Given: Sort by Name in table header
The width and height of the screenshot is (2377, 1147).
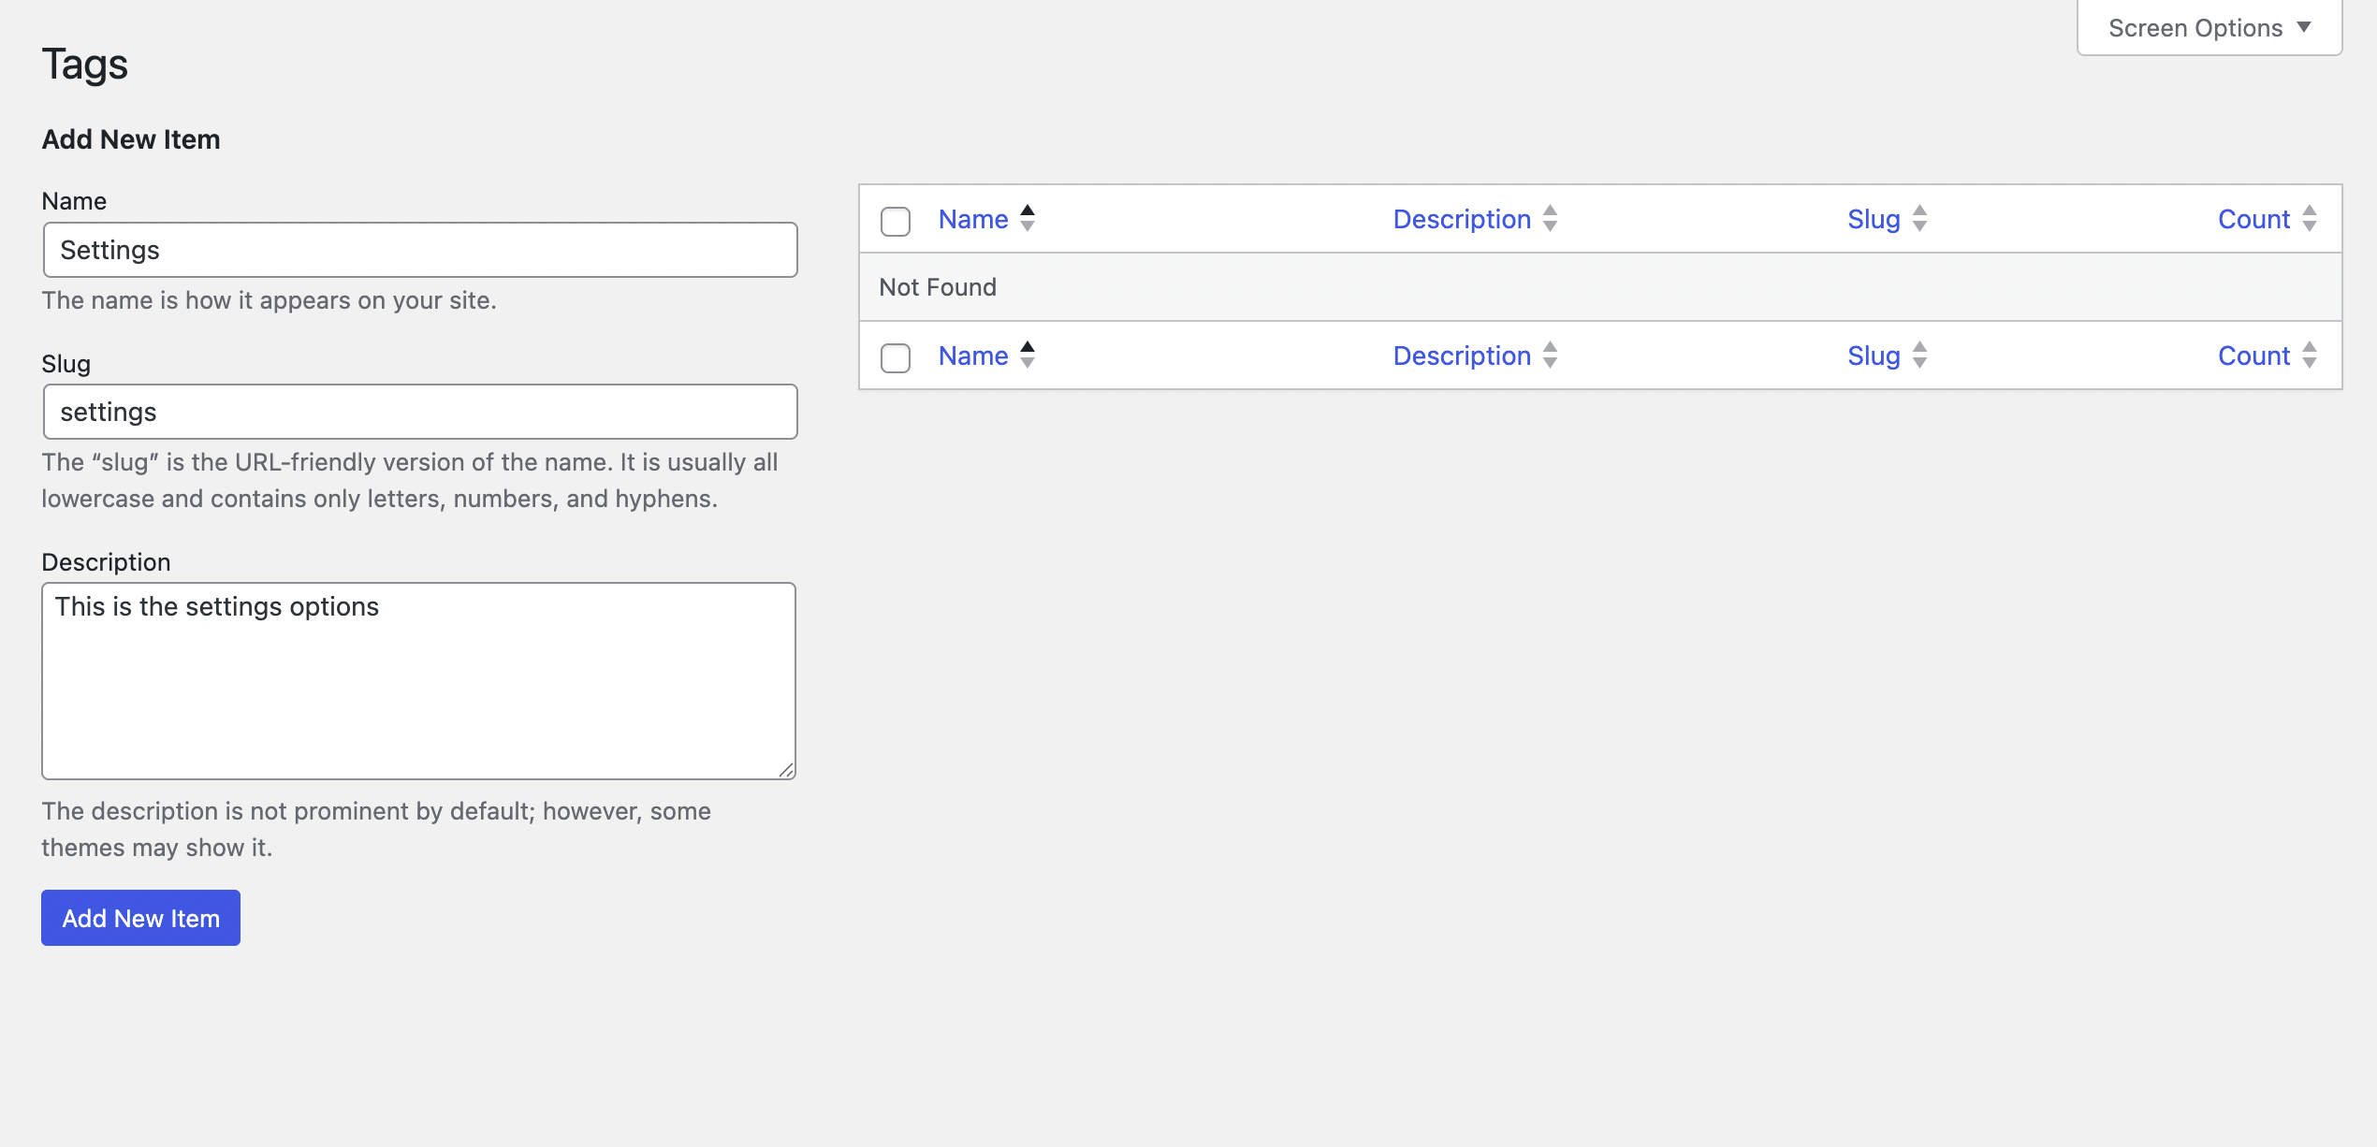Looking at the screenshot, I should (973, 219).
